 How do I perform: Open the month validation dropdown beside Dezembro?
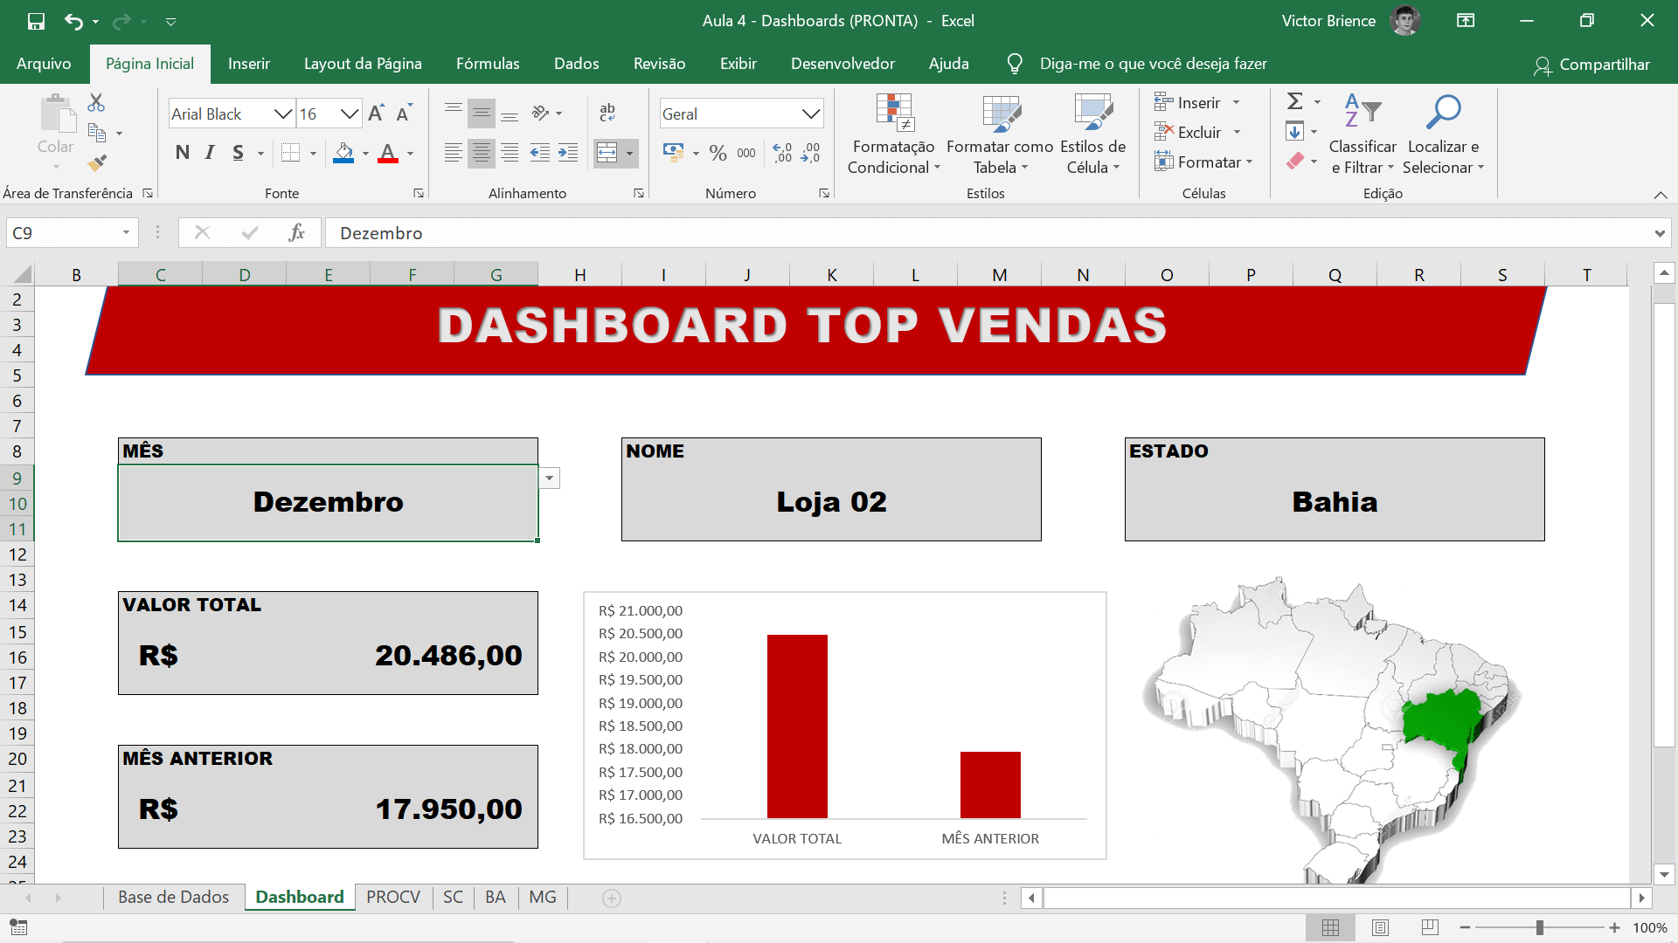click(549, 478)
